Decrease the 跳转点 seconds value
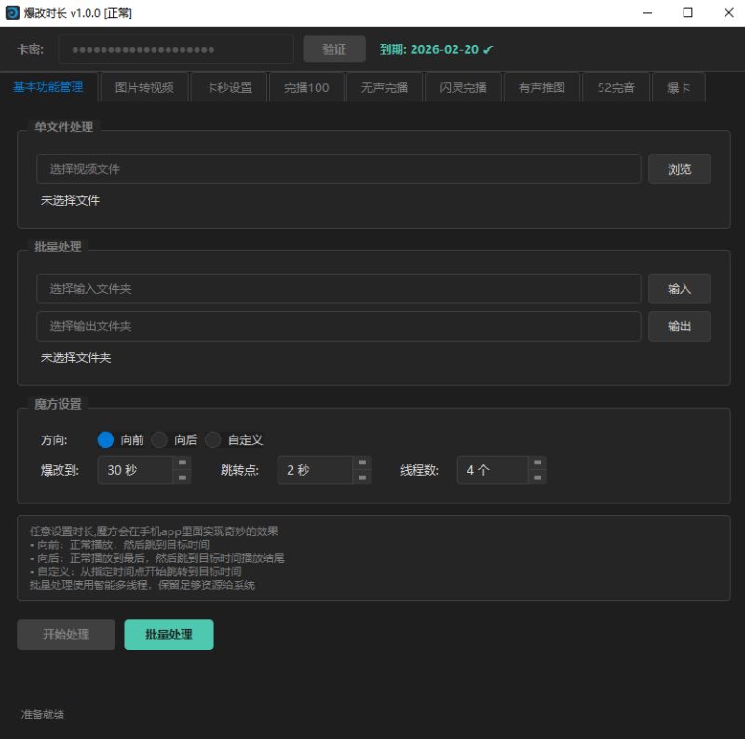 pyautogui.click(x=361, y=477)
